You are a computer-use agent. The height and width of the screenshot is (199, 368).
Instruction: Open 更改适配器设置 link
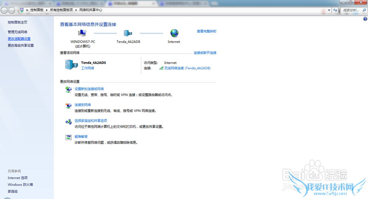[19, 39]
